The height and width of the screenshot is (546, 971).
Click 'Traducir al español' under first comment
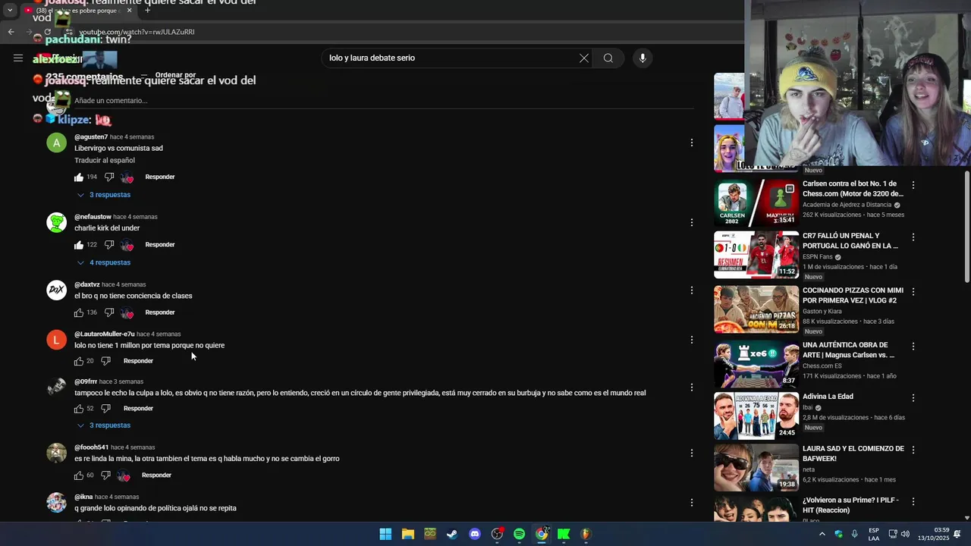pos(105,161)
